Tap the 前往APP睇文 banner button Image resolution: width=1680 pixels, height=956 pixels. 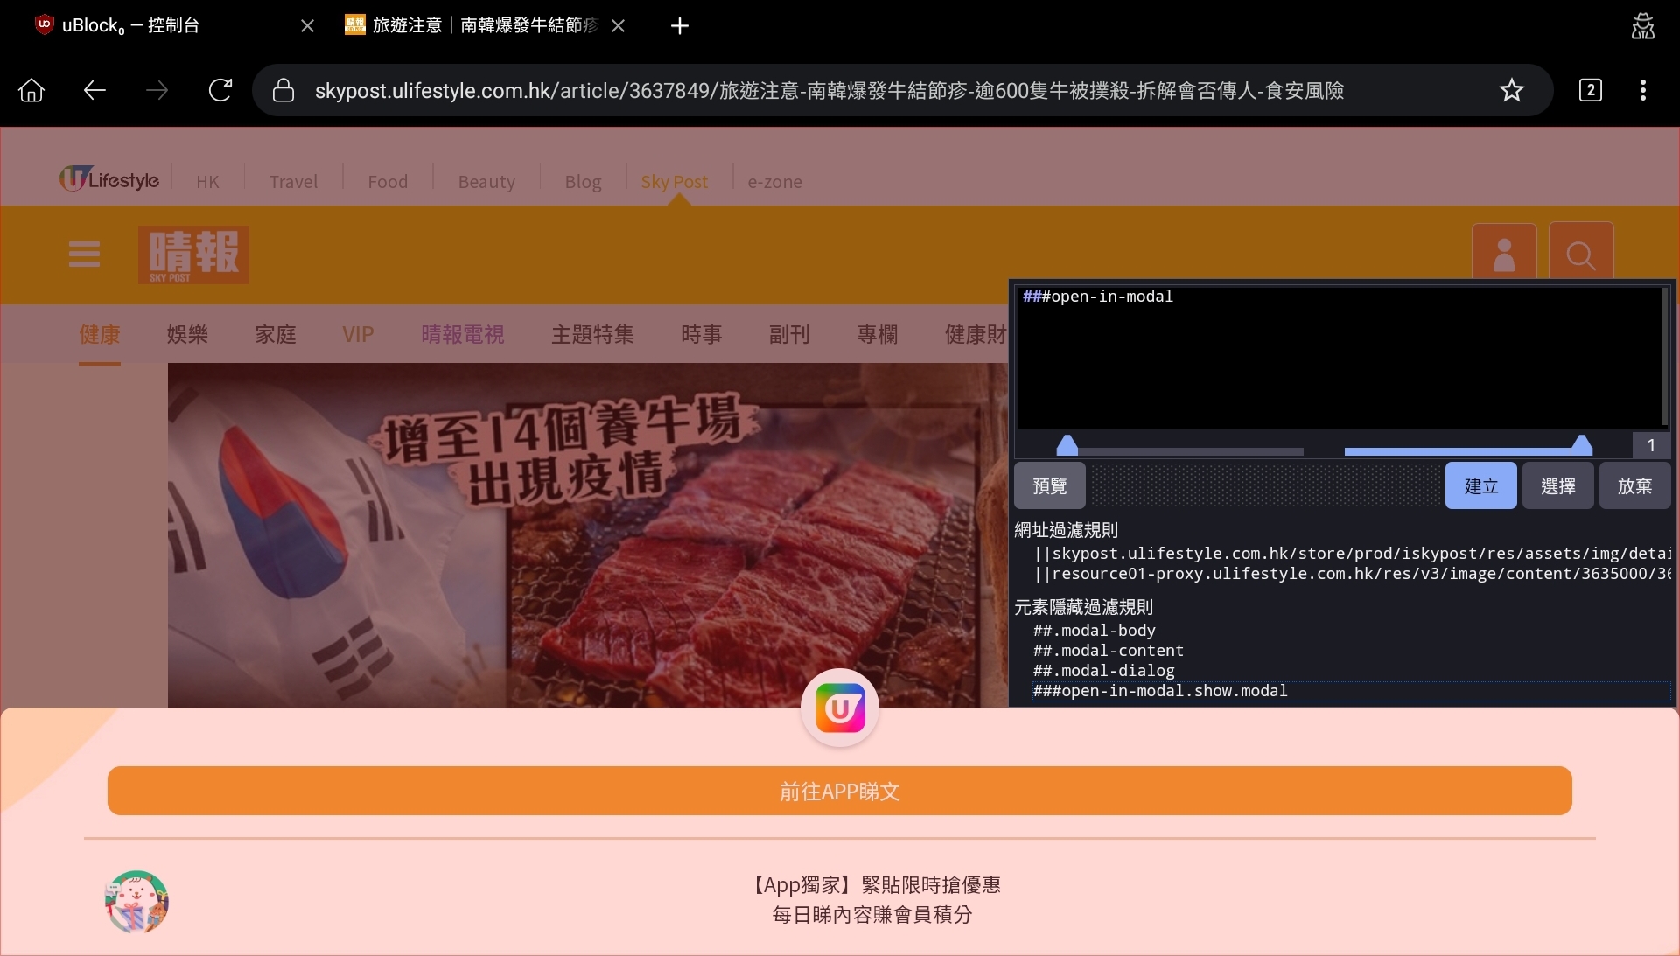coord(838,792)
